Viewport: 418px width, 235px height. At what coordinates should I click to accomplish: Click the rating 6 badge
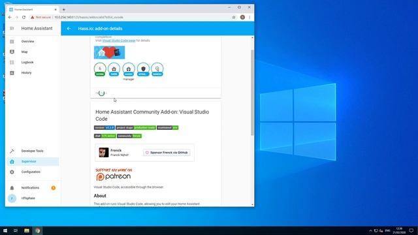coord(100,70)
